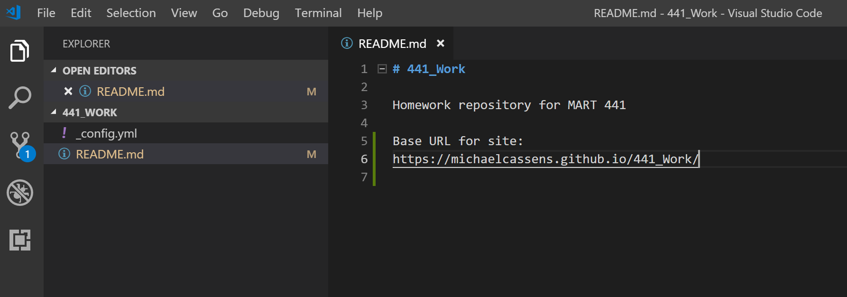Open the Extensions view in activity bar

(x=20, y=240)
